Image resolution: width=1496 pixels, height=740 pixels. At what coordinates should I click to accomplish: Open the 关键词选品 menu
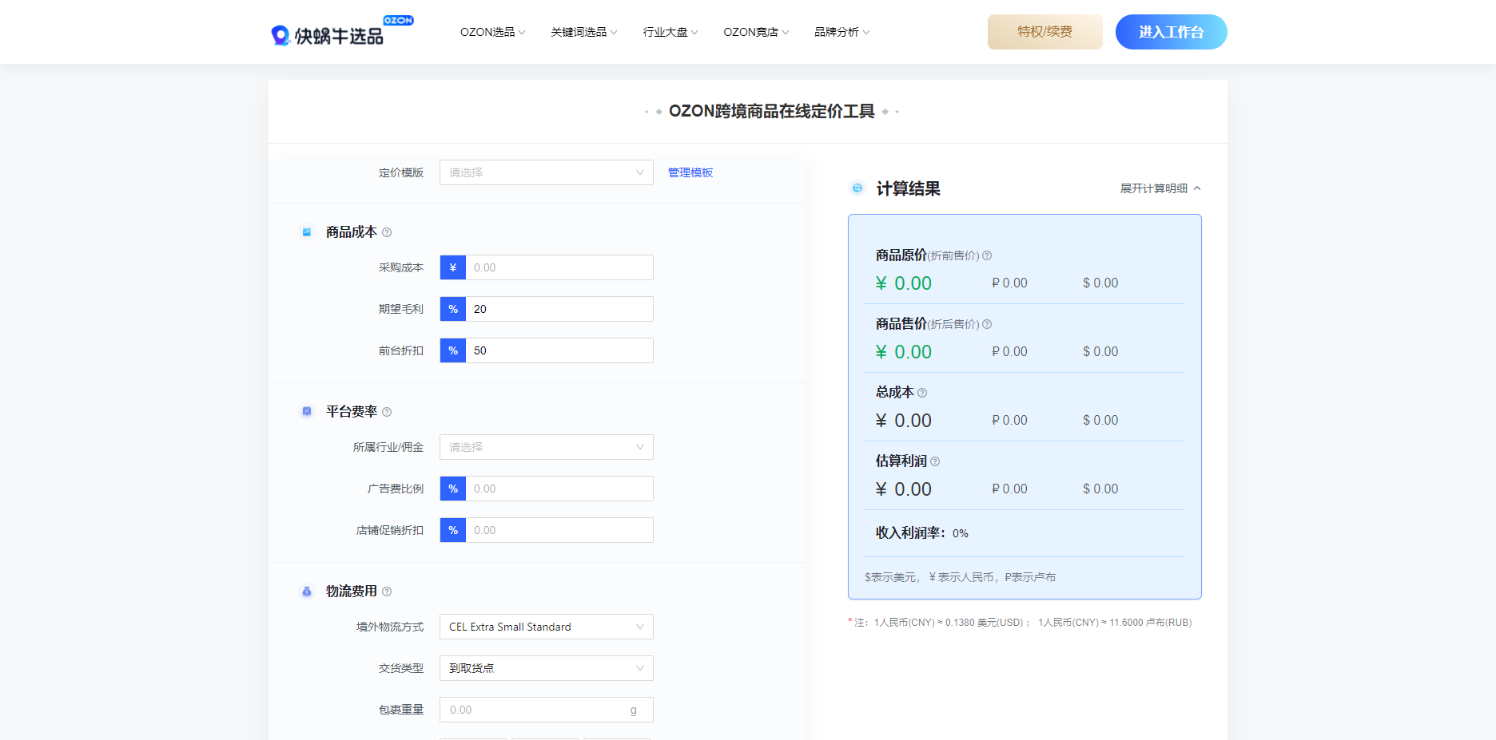pos(583,32)
